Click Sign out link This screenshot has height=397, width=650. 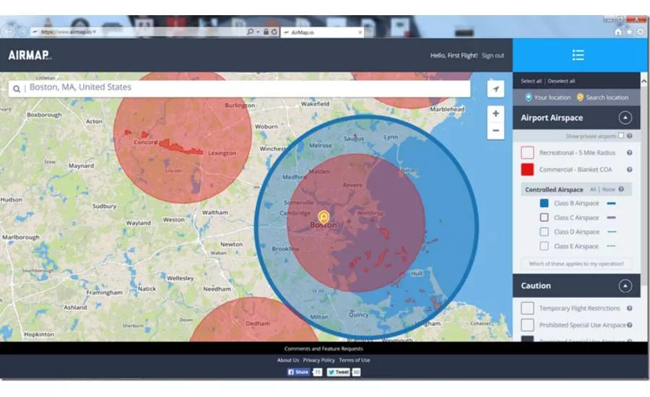[493, 55]
